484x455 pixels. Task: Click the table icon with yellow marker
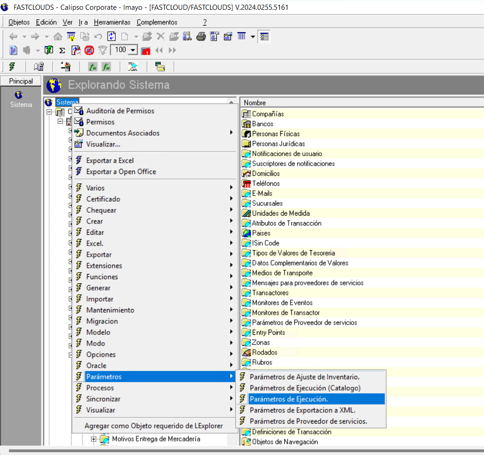[x=71, y=36]
